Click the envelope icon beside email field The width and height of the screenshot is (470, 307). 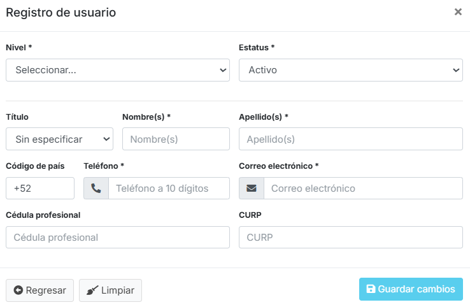click(252, 189)
